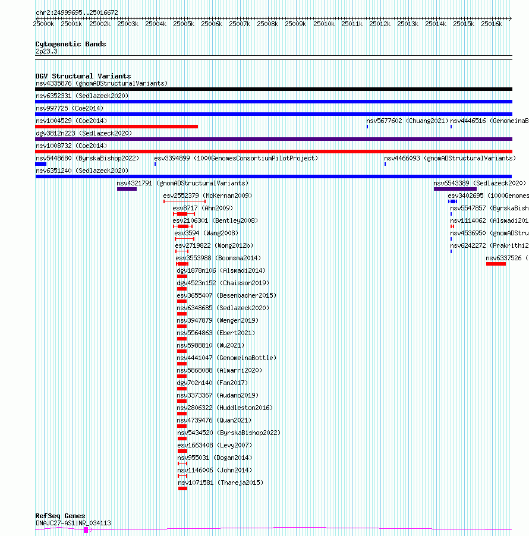Image resolution: width=529 pixels, height=536 pixels.
Task: Click the DGV Structural Variants track title
Action: tap(83, 76)
